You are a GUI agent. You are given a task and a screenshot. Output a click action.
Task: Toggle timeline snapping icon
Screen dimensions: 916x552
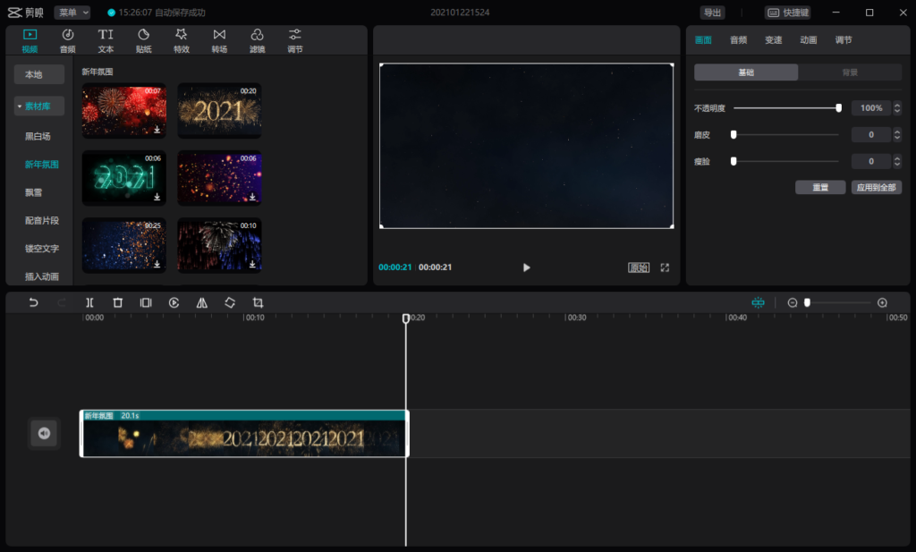(758, 302)
